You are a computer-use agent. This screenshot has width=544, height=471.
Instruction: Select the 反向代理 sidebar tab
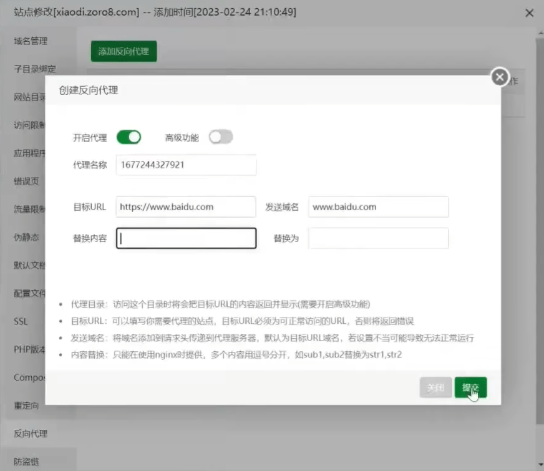(31, 434)
